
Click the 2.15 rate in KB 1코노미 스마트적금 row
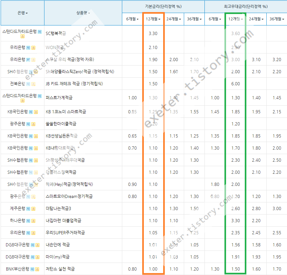pos(277,112)
